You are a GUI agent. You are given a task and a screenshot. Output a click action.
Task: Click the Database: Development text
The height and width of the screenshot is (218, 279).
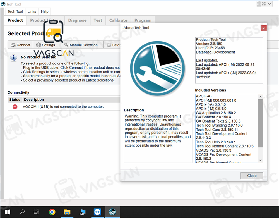tap(215, 52)
